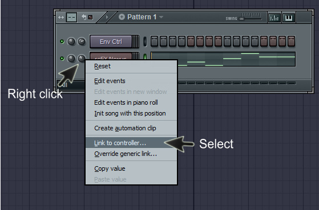Click the Env Ctrl channel panning knob

(x=71, y=42)
